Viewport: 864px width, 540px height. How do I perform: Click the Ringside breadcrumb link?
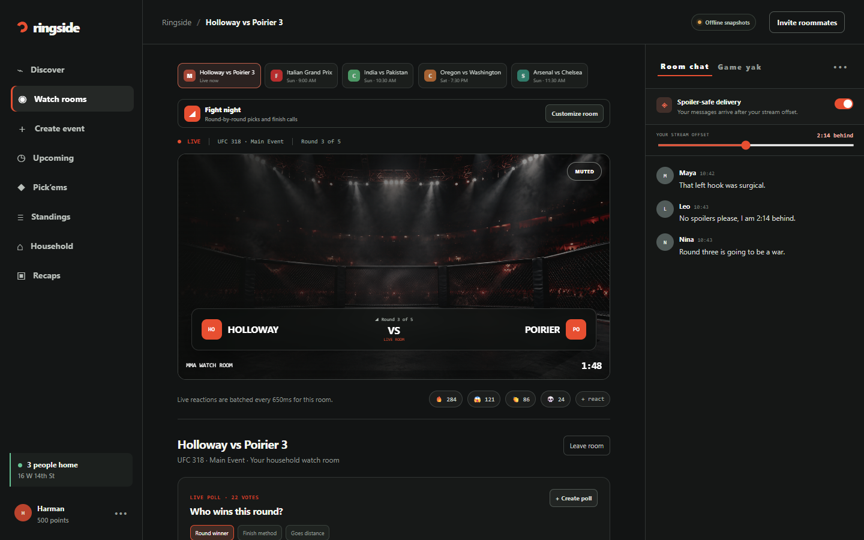coord(176,22)
